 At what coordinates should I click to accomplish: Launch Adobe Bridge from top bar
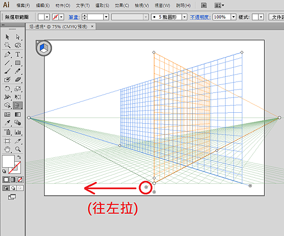click(x=204, y=5)
